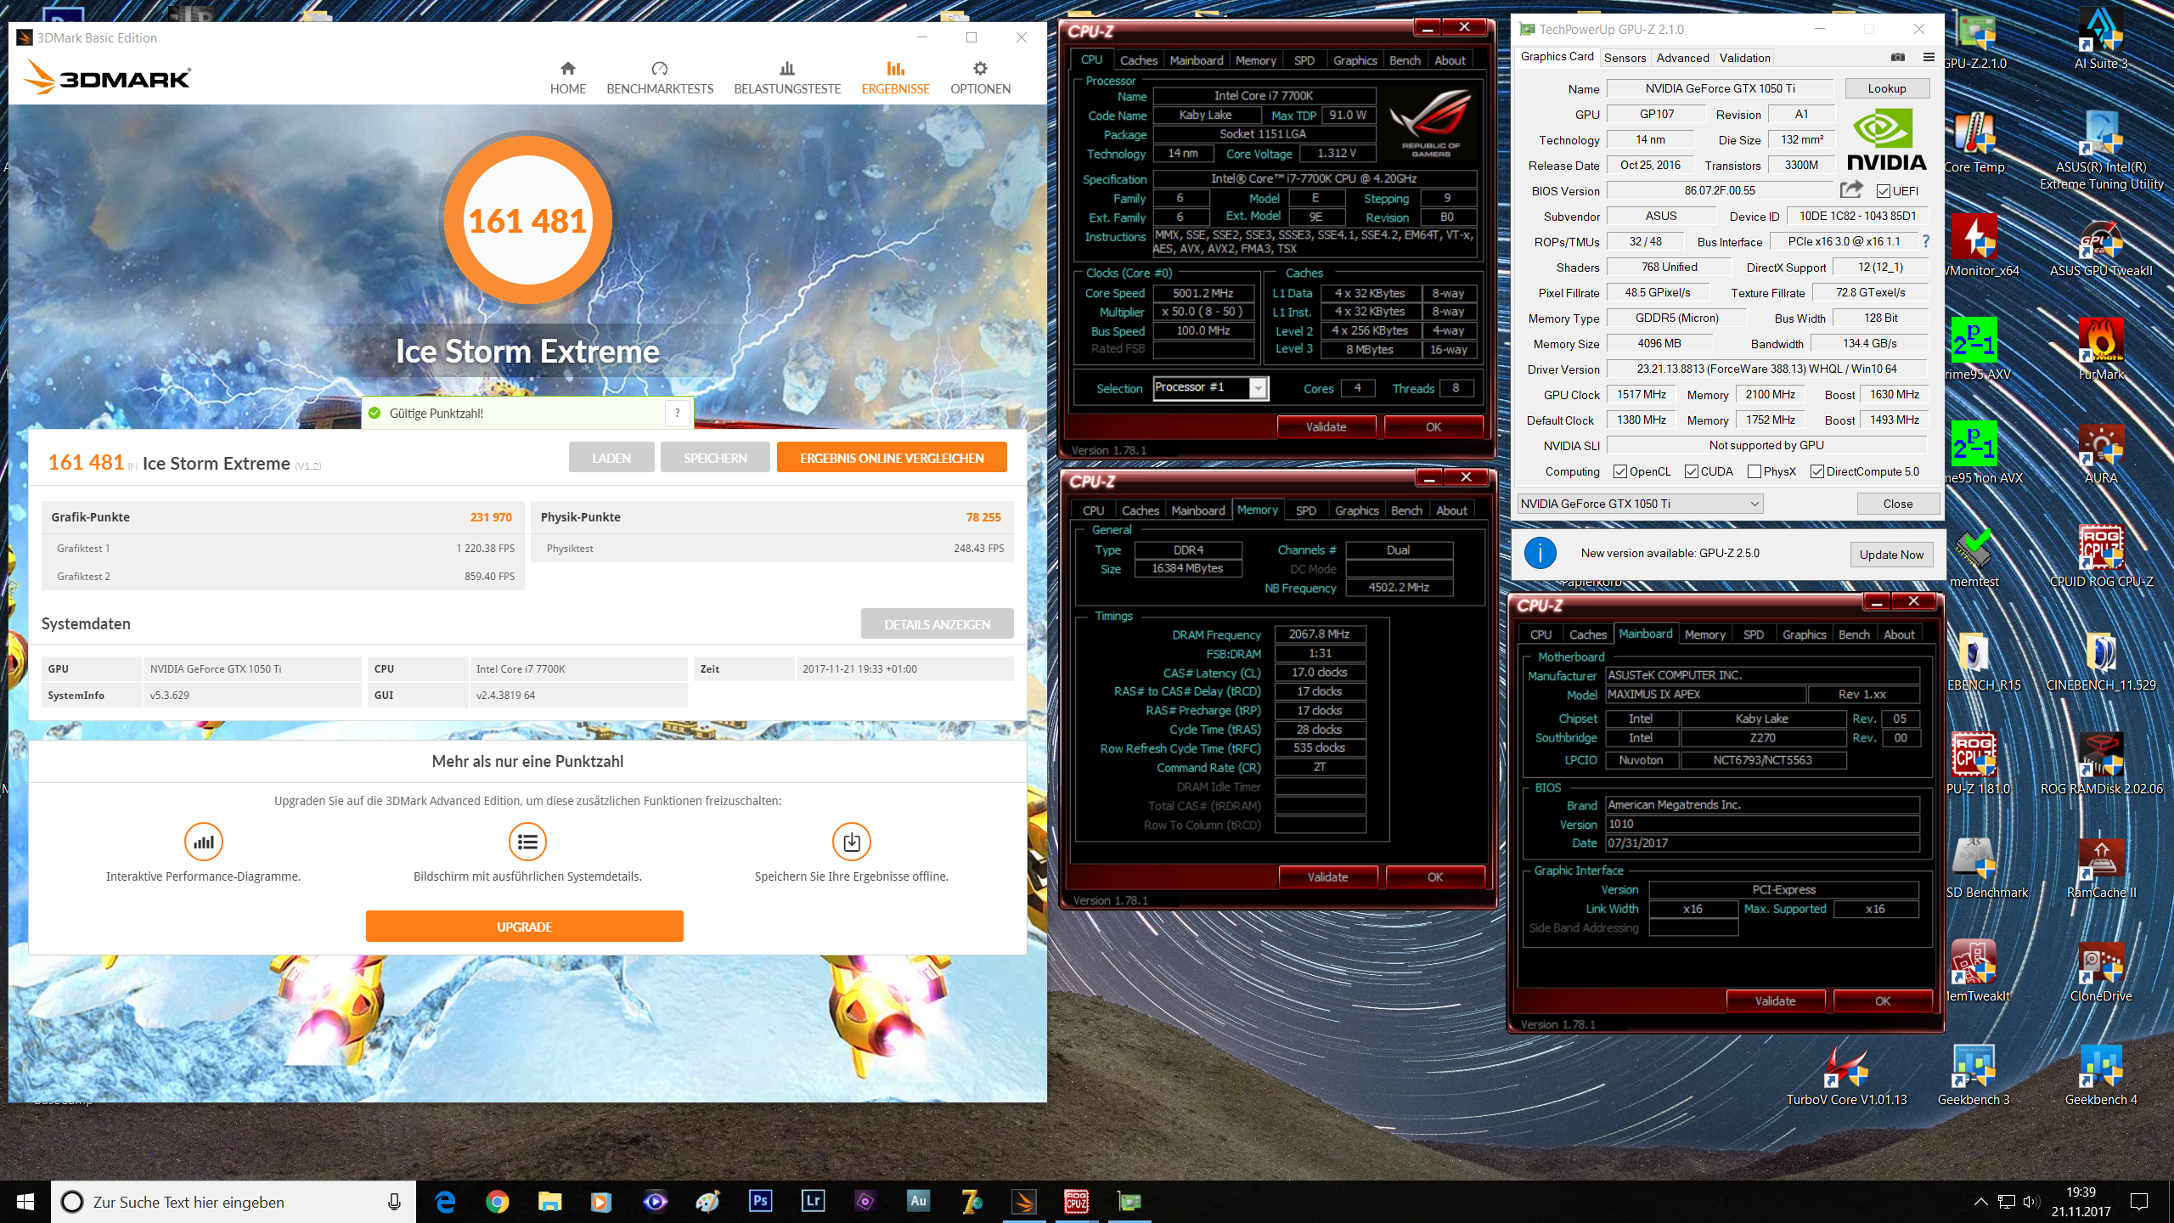
Task: Open OPTIONEN gear in 3DMark
Action: (980, 77)
